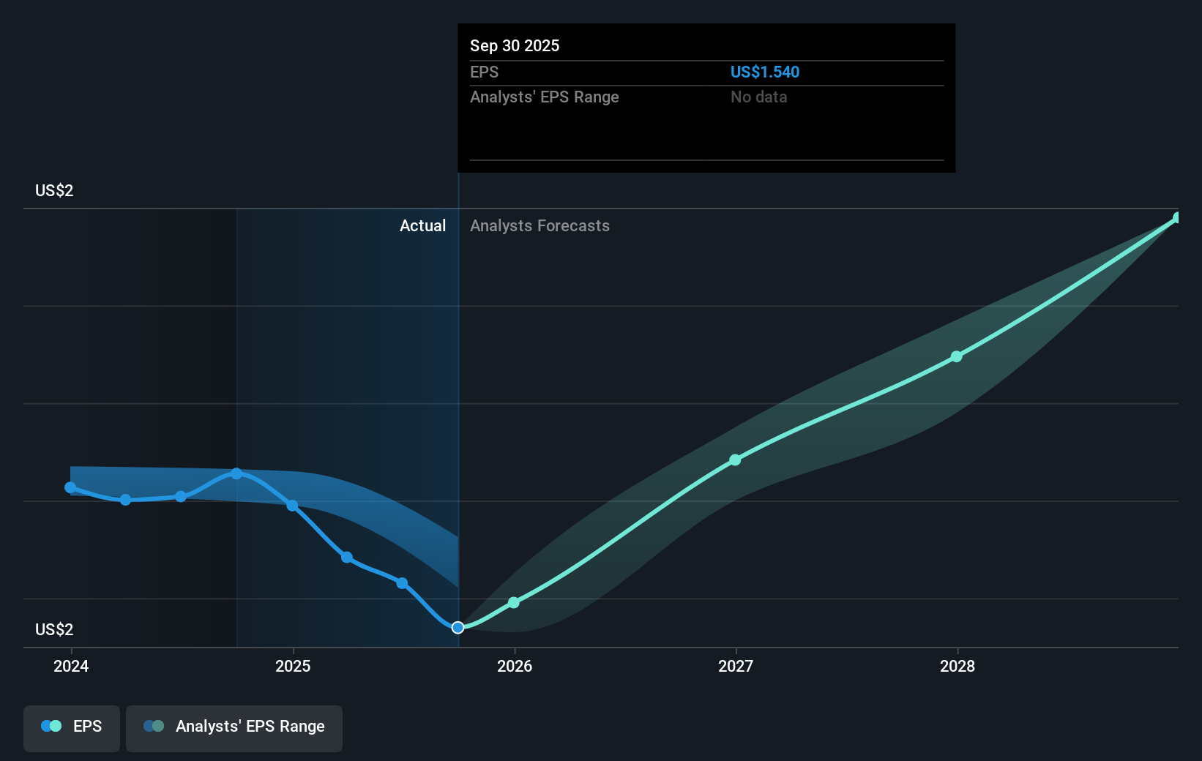Click the first EPS data point at 2024
Viewport: 1202px width, 761px height.
[x=70, y=487]
